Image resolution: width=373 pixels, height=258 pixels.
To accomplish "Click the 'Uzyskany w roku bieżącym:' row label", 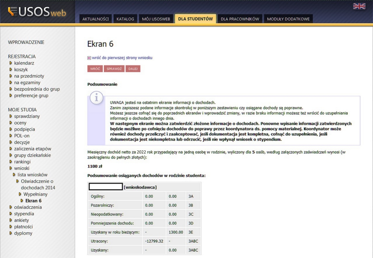I will pos(115,232).
